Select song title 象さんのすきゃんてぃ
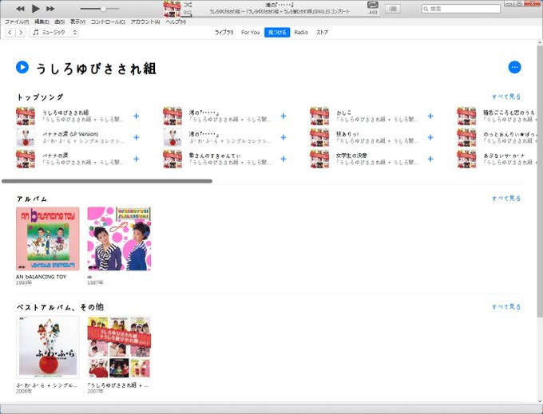Screen dimensions: 543x414 tap(214, 156)
